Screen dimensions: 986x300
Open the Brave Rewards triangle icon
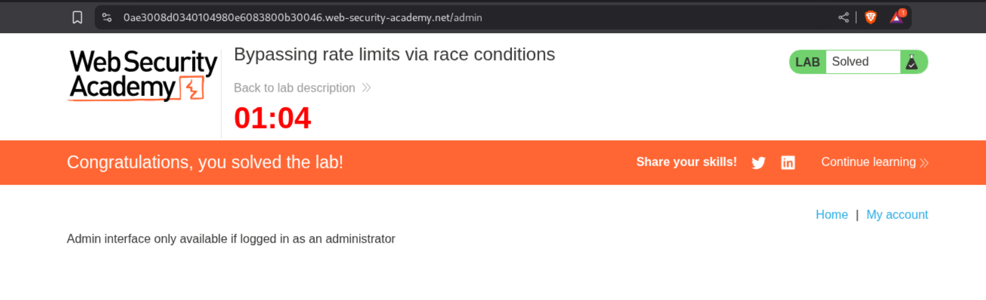pos(897,18)
